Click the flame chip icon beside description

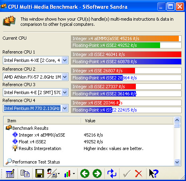9,21
